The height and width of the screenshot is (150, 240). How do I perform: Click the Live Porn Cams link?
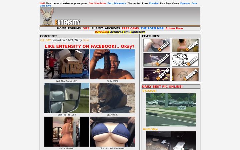pyautogui.click(x=169, y=3)
